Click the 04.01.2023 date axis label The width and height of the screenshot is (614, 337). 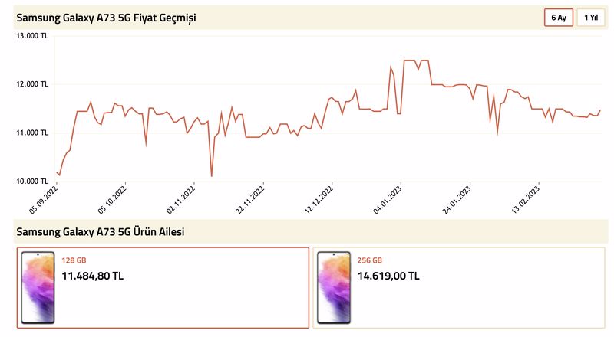[x=388, y=199]
